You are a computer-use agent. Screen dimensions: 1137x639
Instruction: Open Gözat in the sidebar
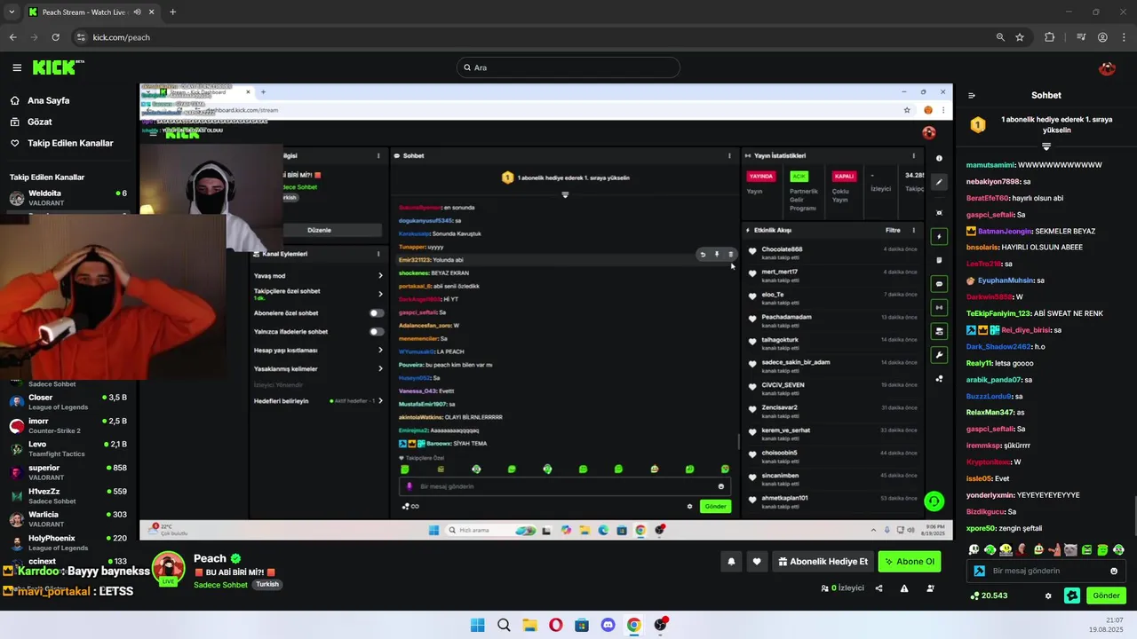pyautogui.click(x=39, y=122)
